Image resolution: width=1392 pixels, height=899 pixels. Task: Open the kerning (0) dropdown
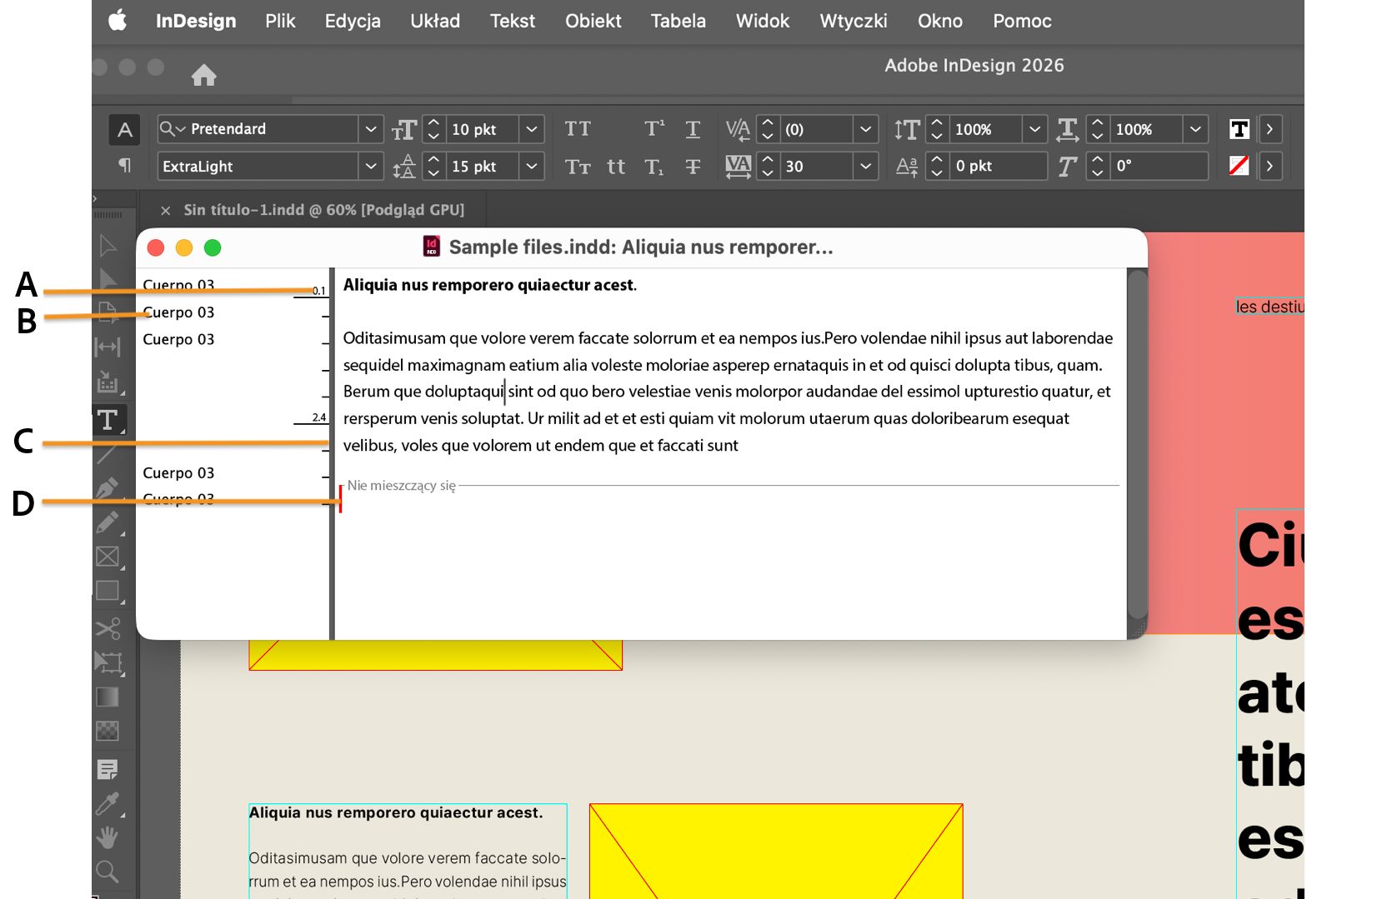[x=866, y=129]
